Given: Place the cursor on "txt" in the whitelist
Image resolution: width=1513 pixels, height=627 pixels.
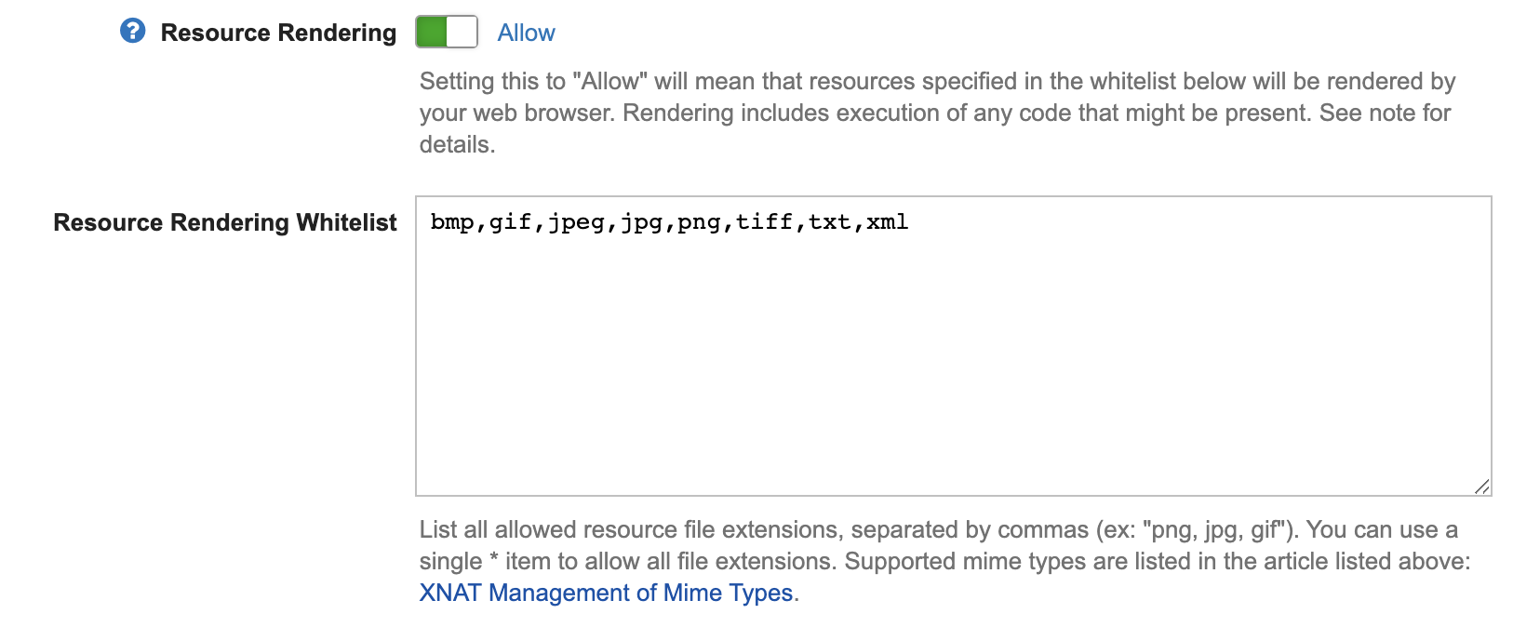Looking at the screenshot, I should point(830,222).
